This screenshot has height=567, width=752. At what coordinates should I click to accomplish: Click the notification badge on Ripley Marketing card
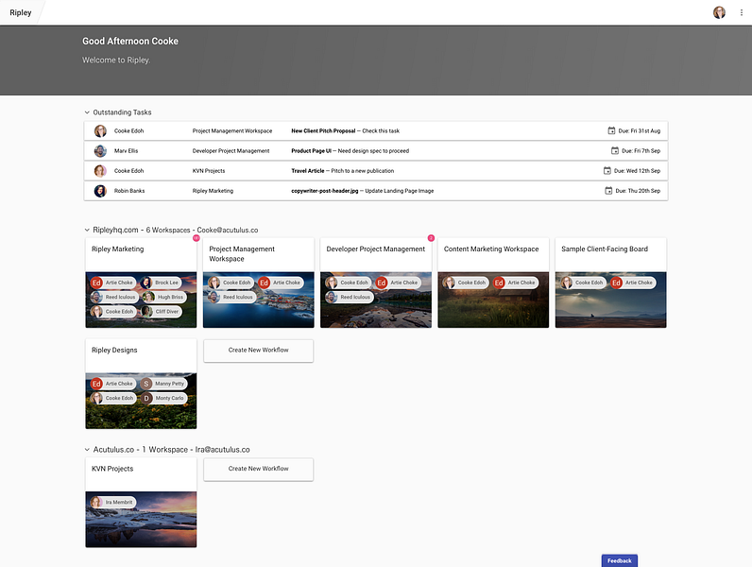point(196,238)
